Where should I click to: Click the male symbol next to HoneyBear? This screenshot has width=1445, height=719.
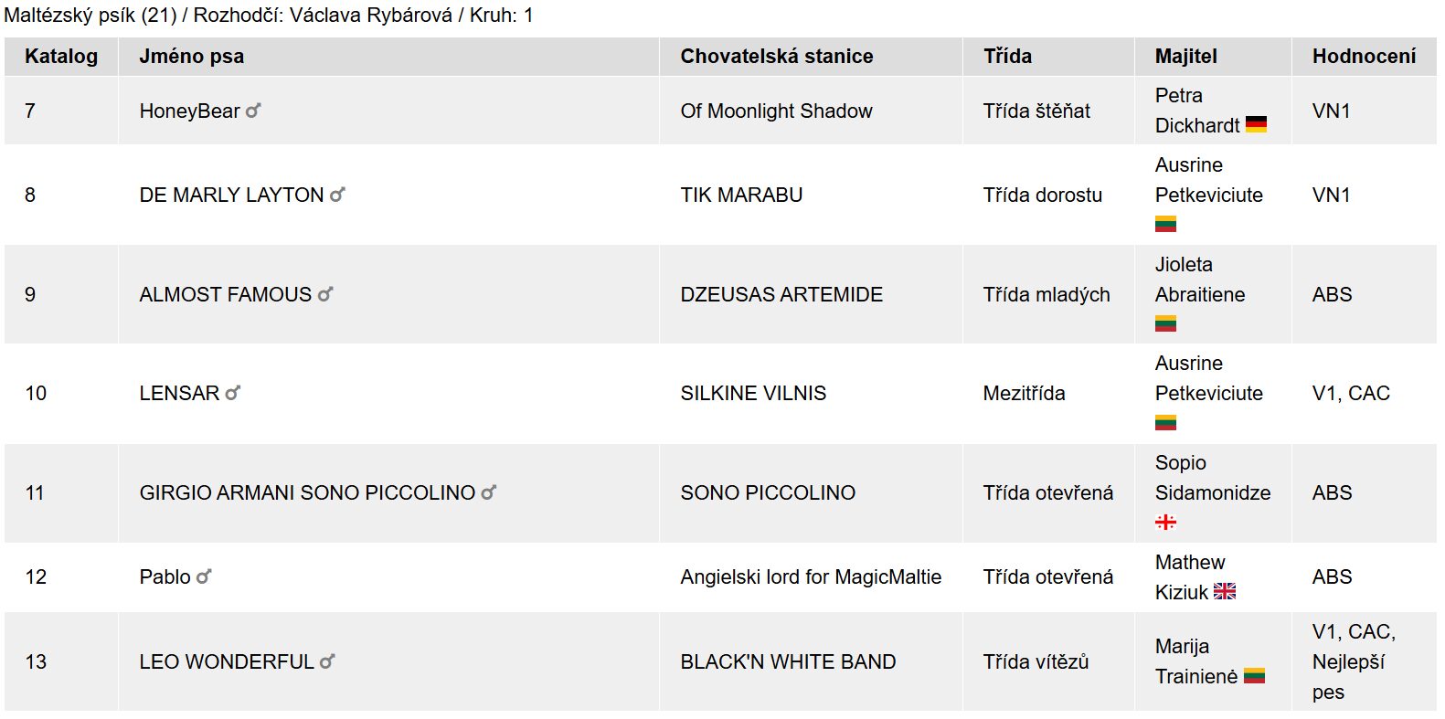253,111
